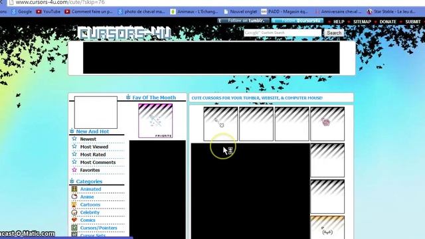Open the 'photo de cheval ma...' bookmark
The height and width of the screenshot is (239, 425).
click(141, 12)
